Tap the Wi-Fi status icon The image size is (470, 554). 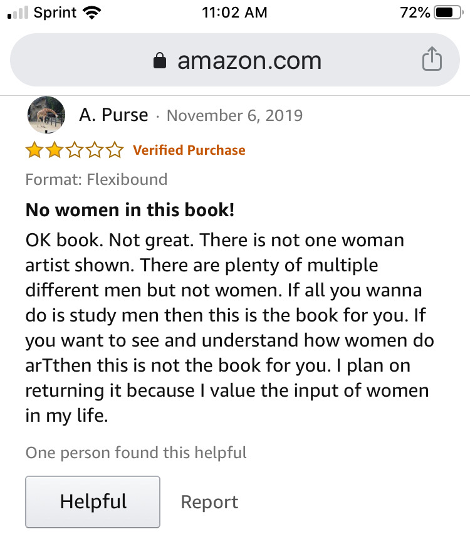(93, 13)
